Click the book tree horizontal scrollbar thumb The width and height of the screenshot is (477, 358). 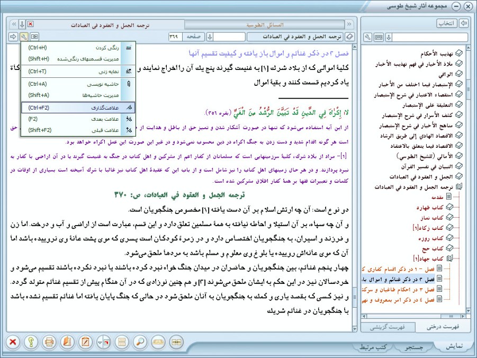click(x=450, y=316)
